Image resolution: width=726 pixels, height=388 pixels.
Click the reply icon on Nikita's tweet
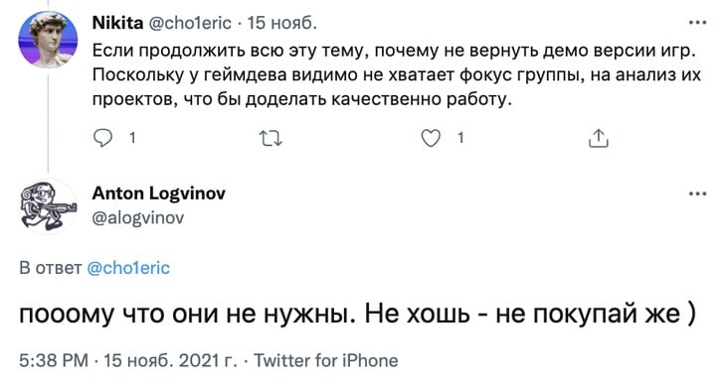[102, 138]
